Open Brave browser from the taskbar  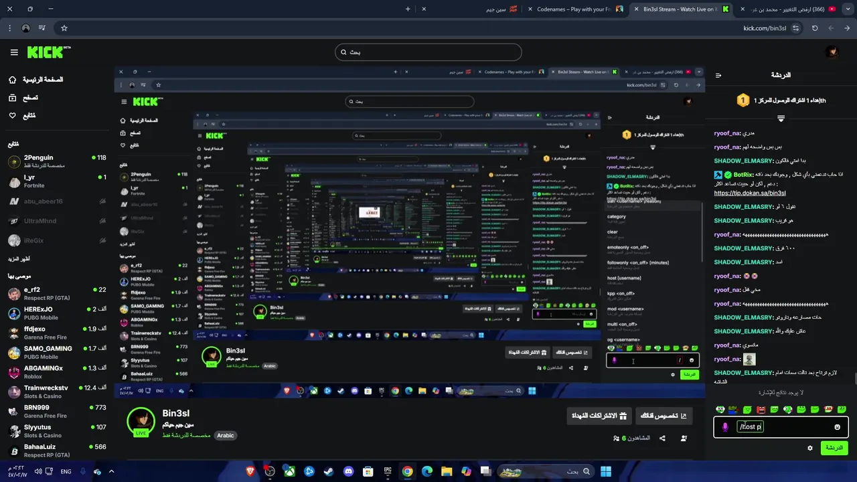click(x=250, y=471)
